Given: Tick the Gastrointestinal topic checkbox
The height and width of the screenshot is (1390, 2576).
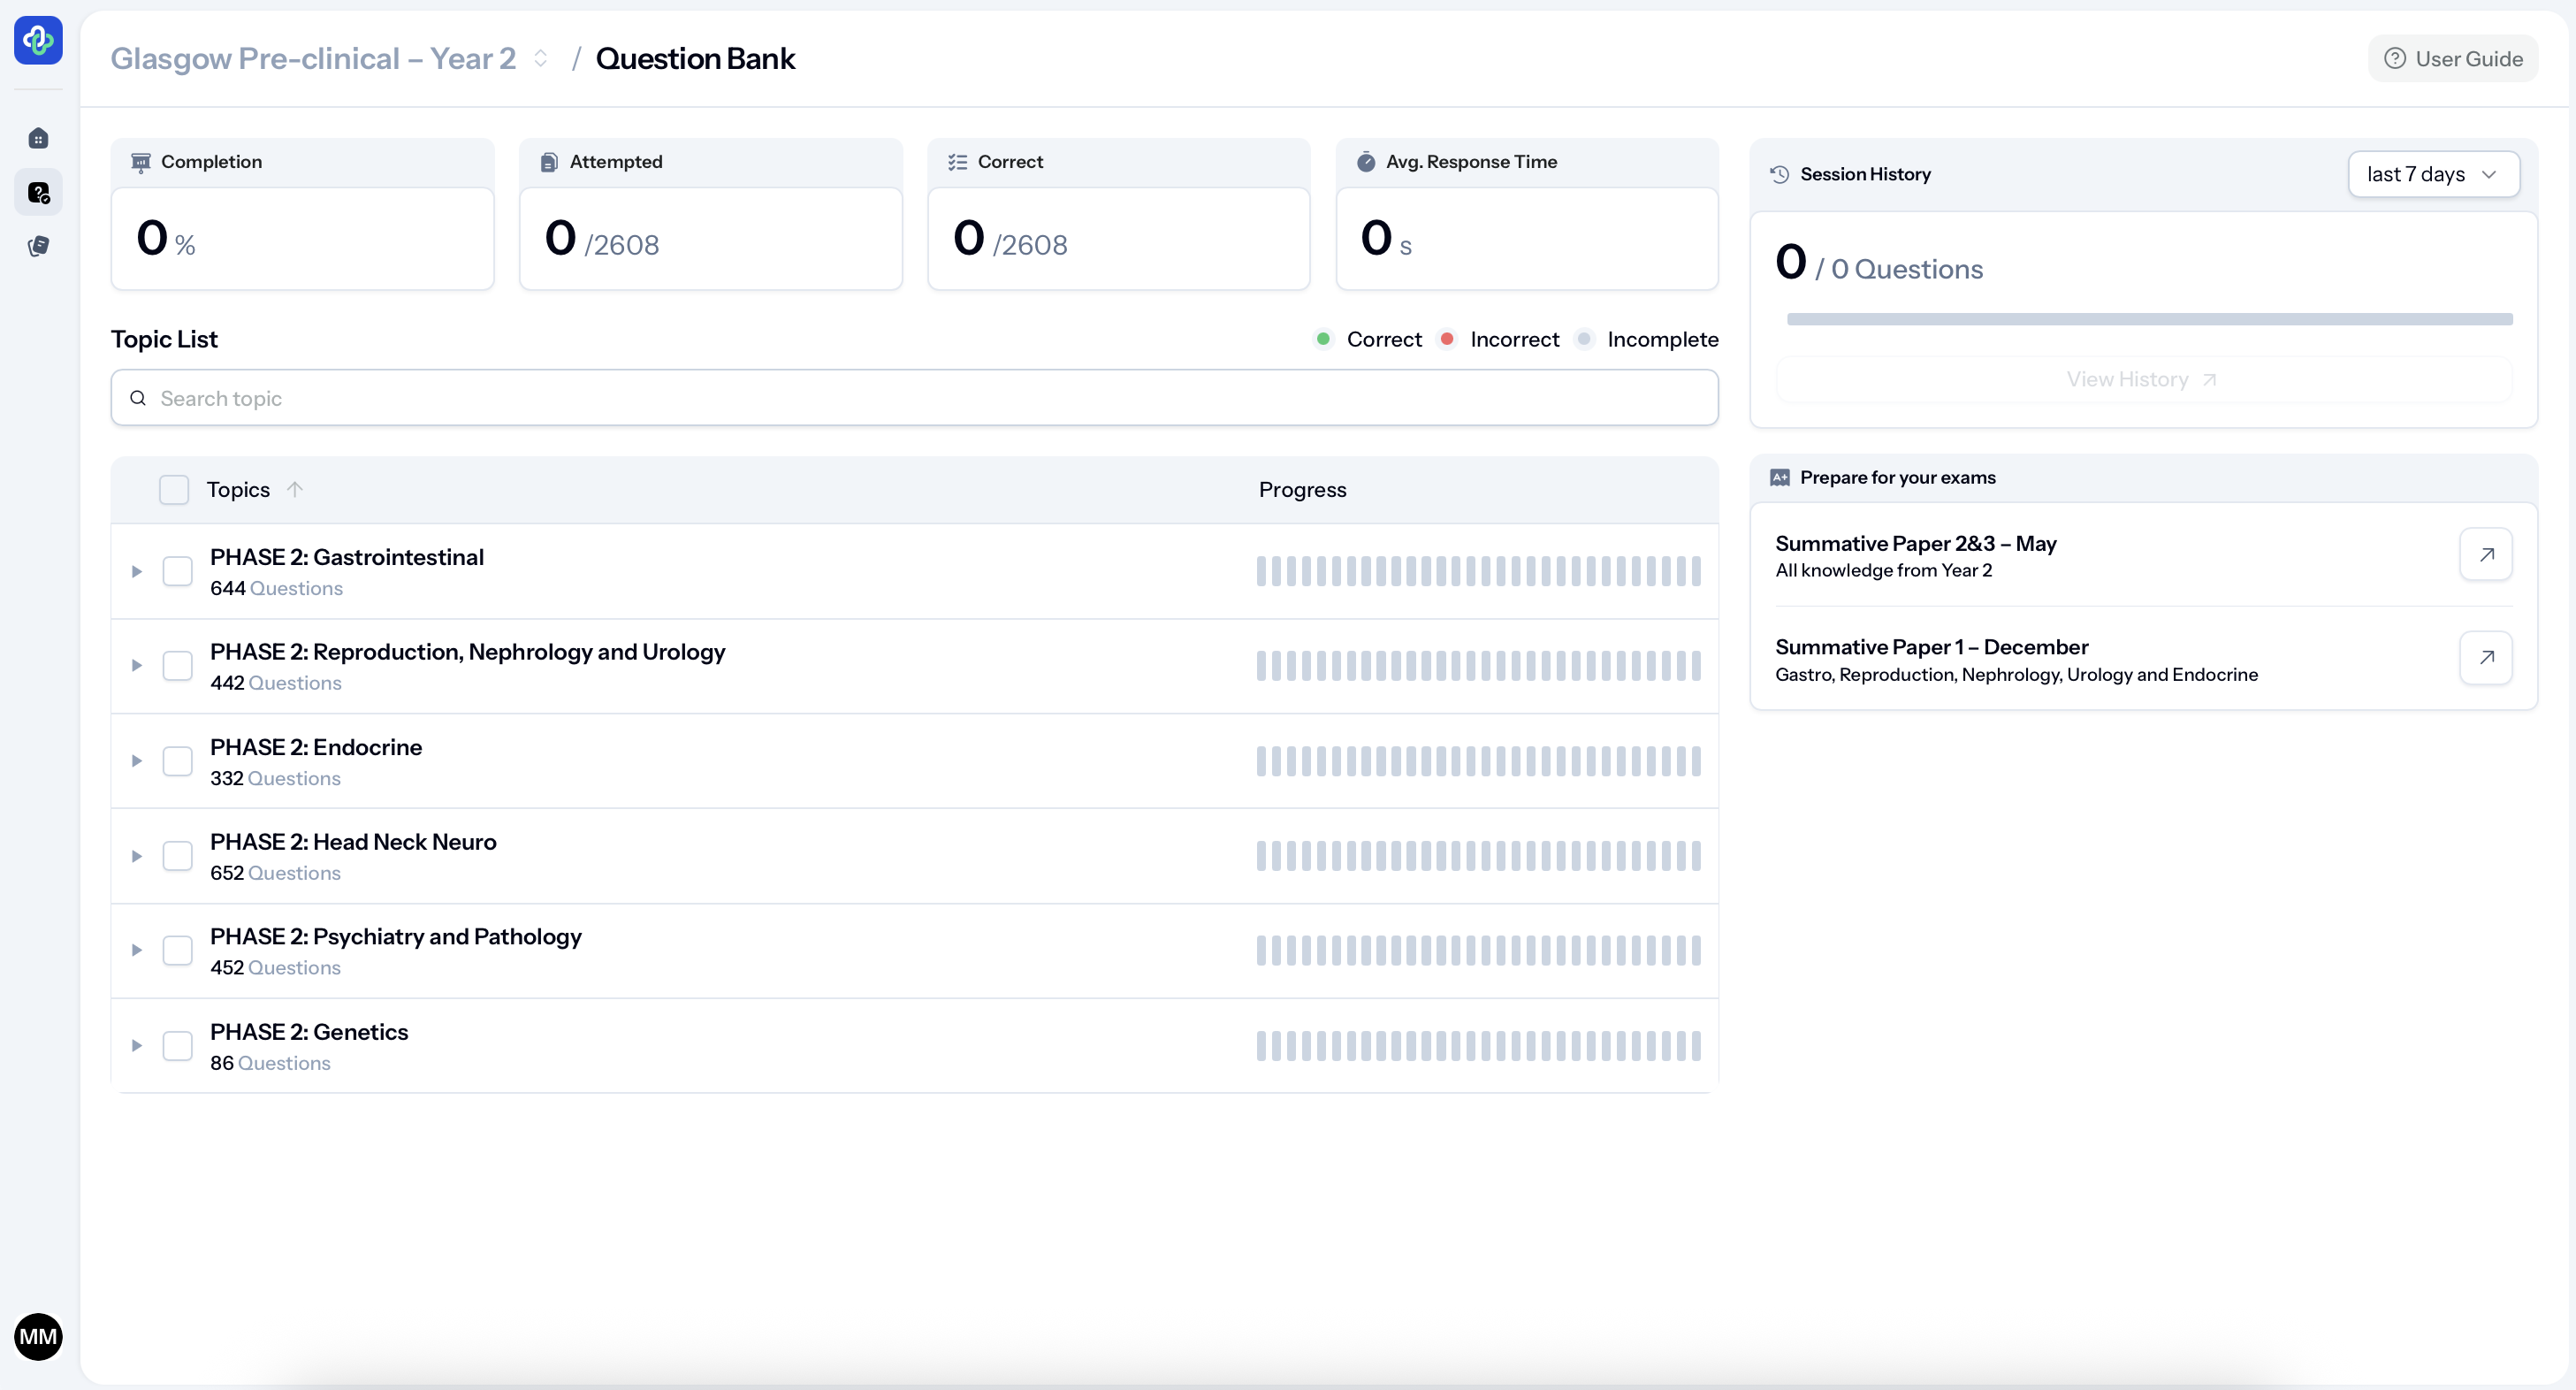Looking at the screenshot, I should 178,571.
